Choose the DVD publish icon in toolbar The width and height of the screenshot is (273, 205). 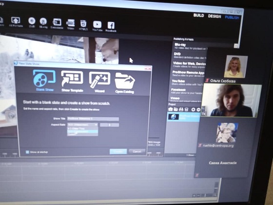[x=32, y=22]
